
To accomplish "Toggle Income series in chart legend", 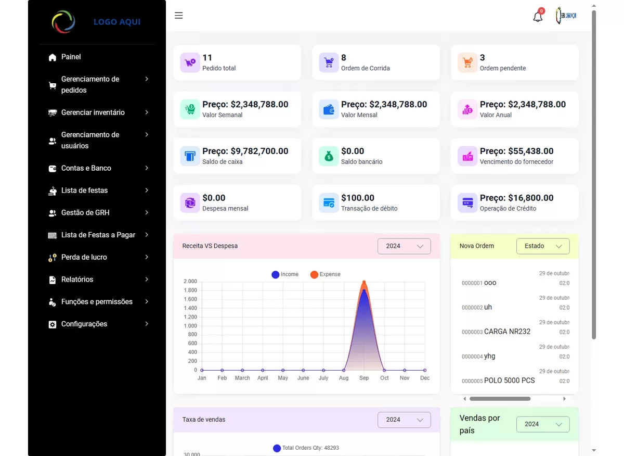I will [285, 274].
